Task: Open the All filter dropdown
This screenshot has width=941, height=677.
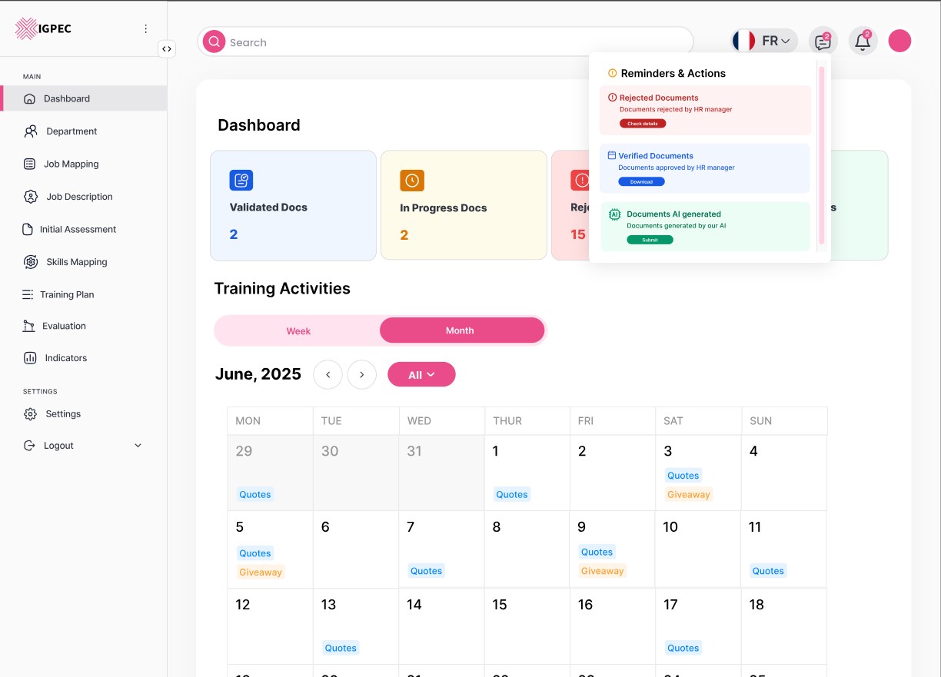Action: [421, 375]
